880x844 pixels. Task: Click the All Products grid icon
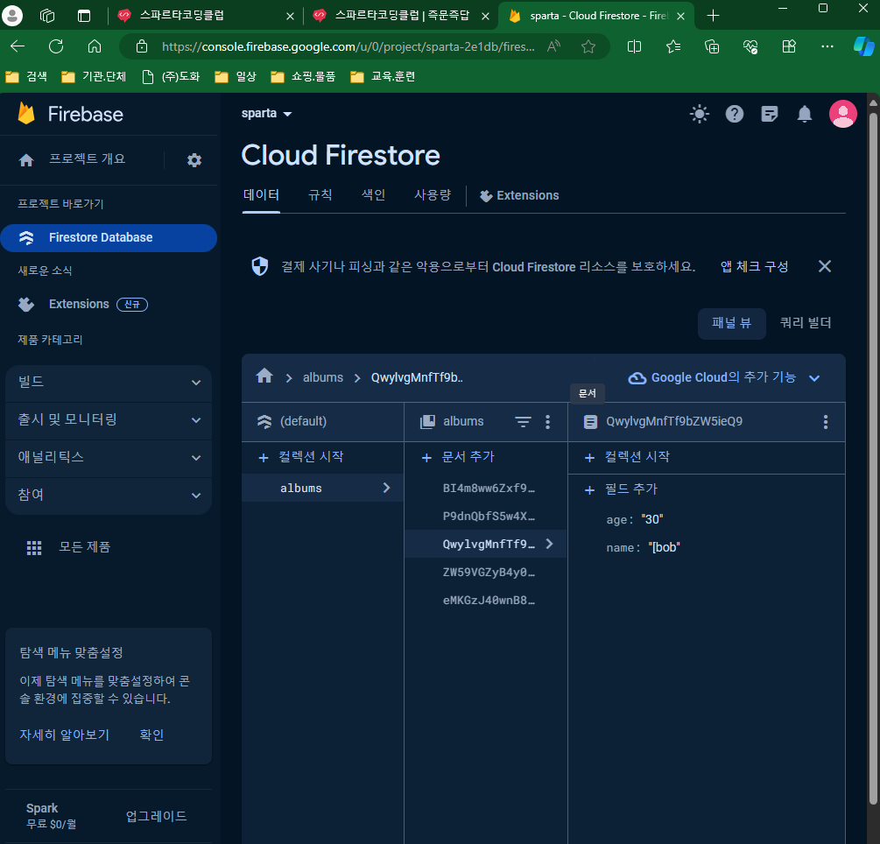point(34,548)
